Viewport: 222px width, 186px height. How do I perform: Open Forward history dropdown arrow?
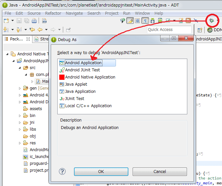click(60, 30)
